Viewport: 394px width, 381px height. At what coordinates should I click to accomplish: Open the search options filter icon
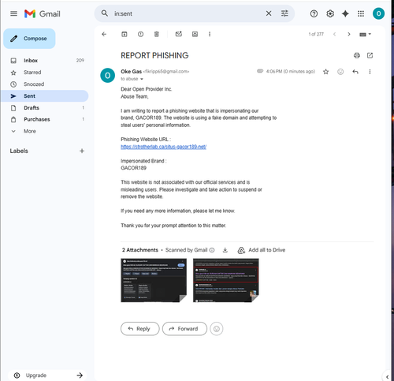pyautogui.click(x=284, y=13)
